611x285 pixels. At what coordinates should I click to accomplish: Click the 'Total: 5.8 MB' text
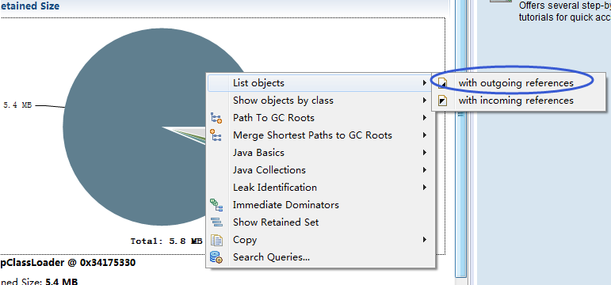click(x=166, y=241)
